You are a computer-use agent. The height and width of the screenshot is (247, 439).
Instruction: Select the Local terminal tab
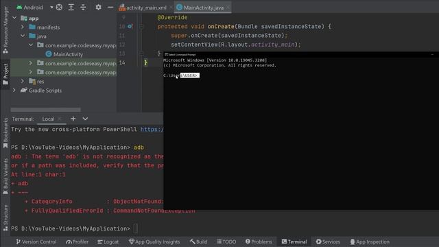48,119
